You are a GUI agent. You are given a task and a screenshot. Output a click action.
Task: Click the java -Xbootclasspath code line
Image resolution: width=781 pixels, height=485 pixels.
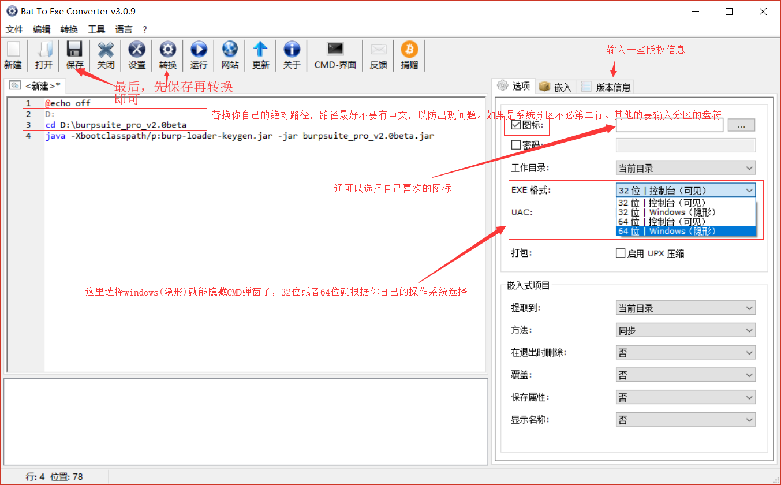pyautogui.click(x=240, y=136)
